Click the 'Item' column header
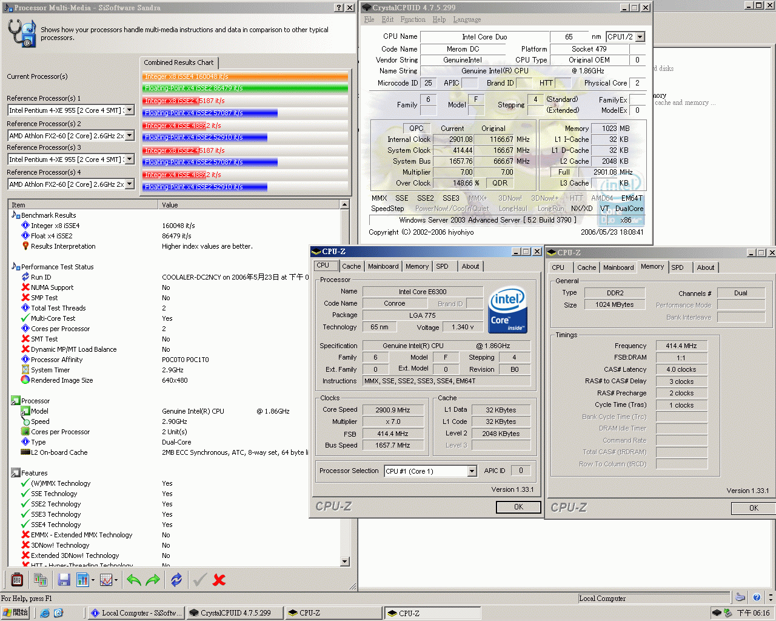 coord(83,205)
